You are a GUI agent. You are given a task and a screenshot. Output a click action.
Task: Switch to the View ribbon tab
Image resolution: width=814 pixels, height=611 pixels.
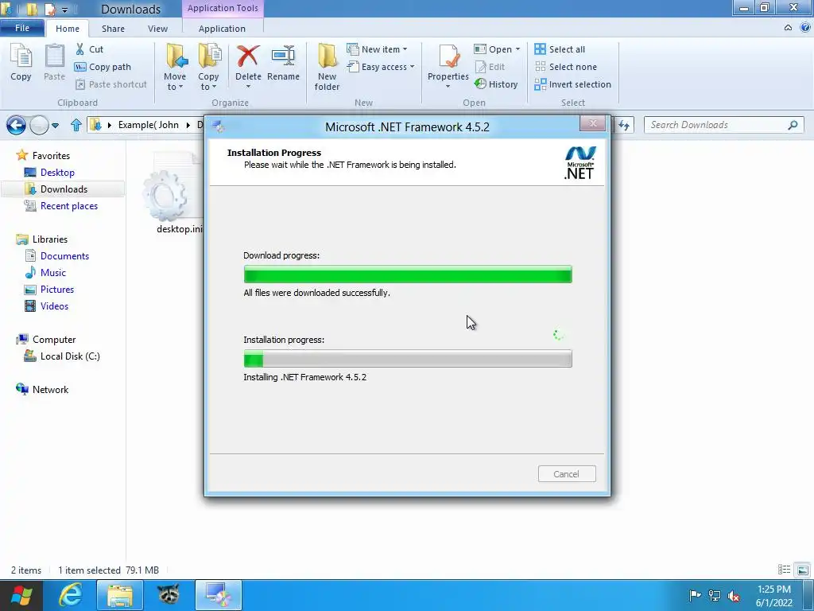(157, 29)
